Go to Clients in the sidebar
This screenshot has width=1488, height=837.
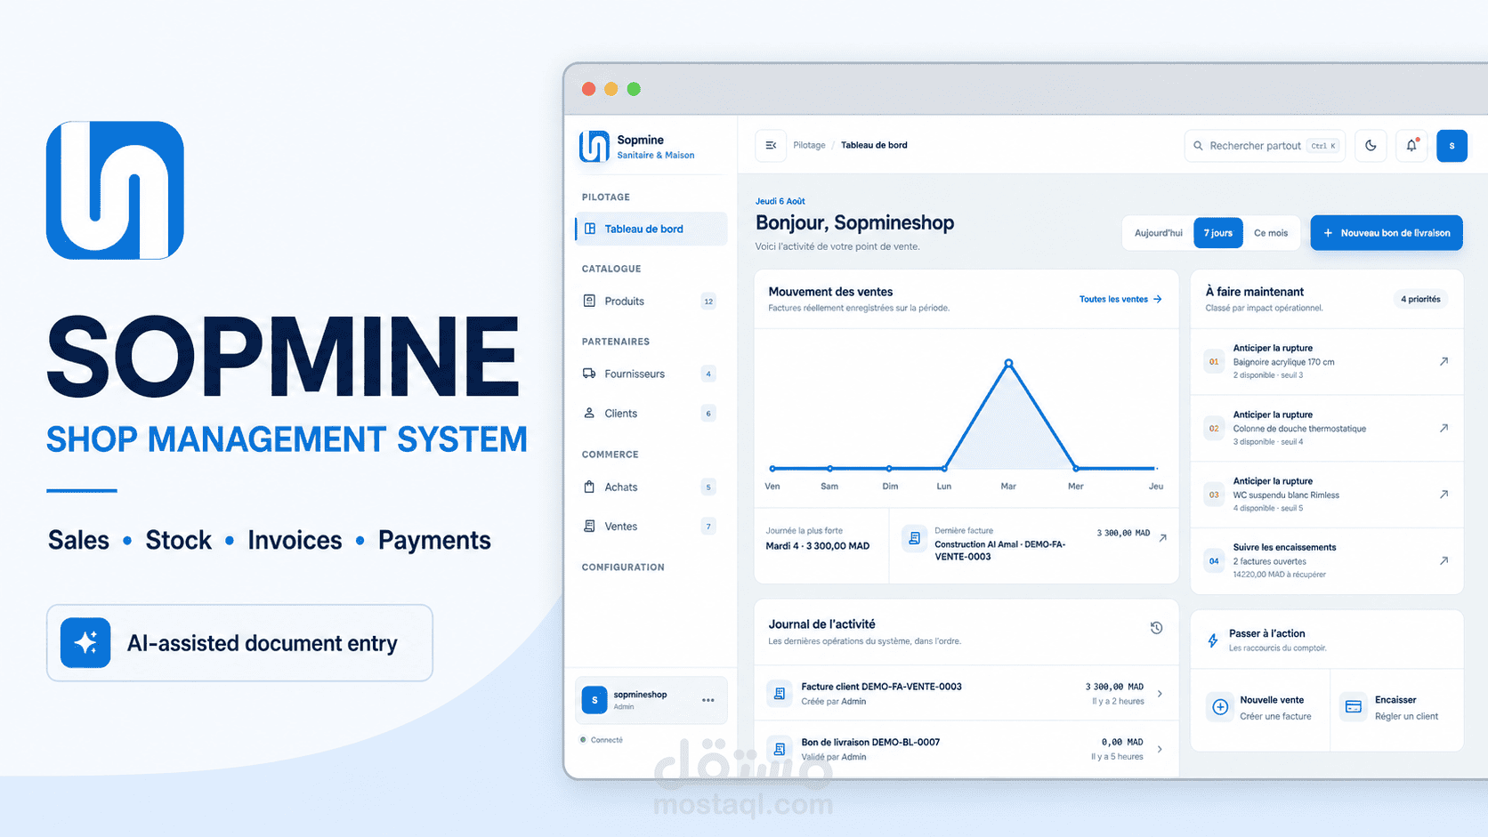click(651, 413)
